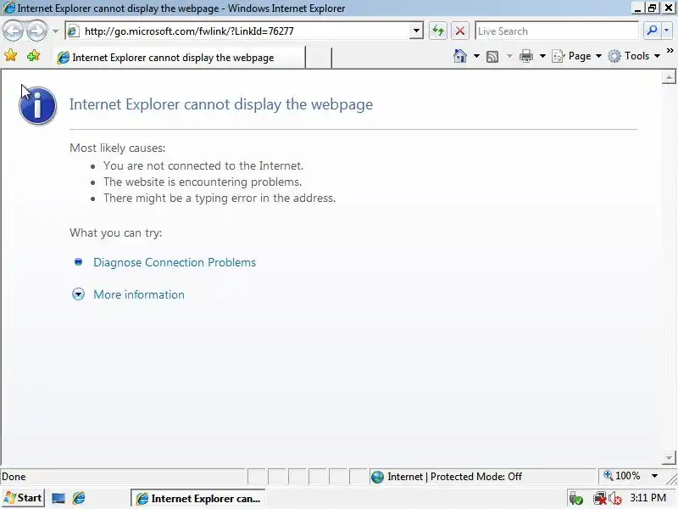Click the Back navigation arrow
This screenshot has width=678, height=509.
tap(13, 31)
